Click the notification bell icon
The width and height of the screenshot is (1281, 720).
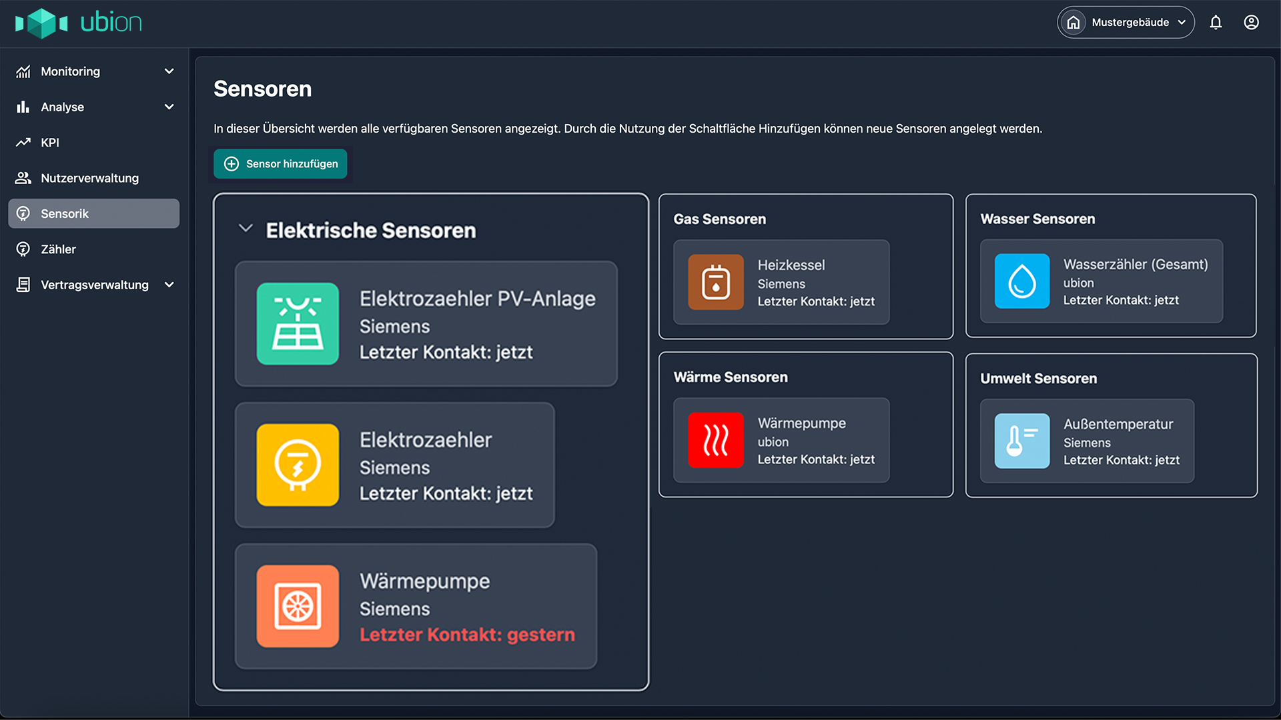point(1216,23)
